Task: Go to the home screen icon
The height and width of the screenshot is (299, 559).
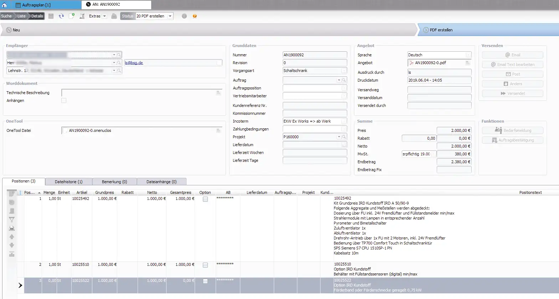Action: (4, 5)
